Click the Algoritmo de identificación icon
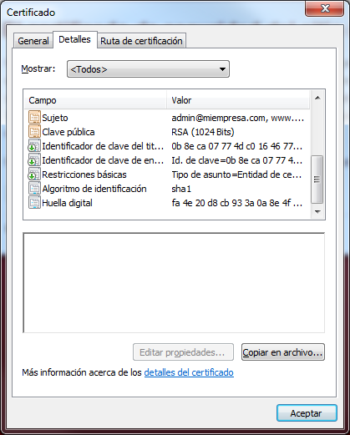This screenshot has width=350, height=435. (x=34, y=189)
